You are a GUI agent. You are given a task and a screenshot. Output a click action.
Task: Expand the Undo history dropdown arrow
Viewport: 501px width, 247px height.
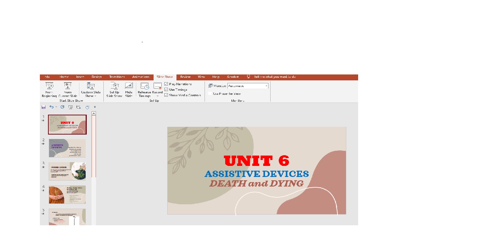56,107
